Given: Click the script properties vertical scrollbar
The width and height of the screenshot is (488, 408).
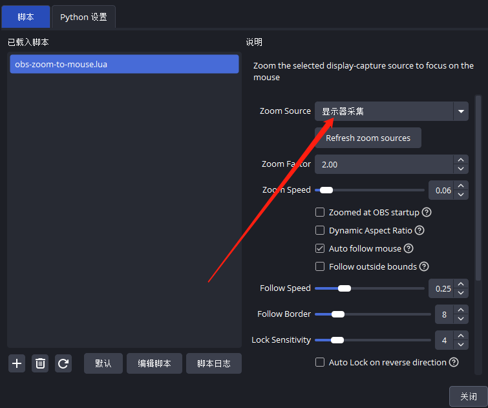Looking at the screenshot, I should click(478, 188).
